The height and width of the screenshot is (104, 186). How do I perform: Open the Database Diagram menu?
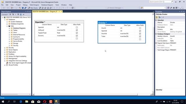click(x=47, y=5)
